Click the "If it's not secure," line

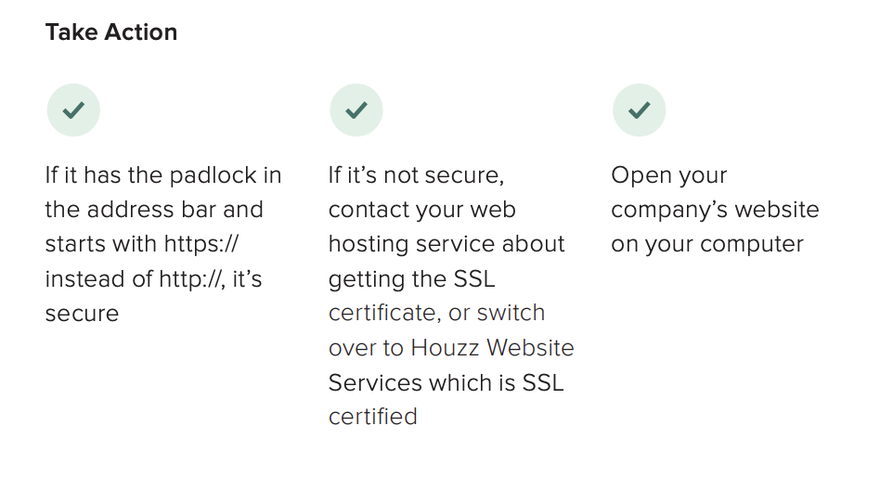click(x=416, y=175)
